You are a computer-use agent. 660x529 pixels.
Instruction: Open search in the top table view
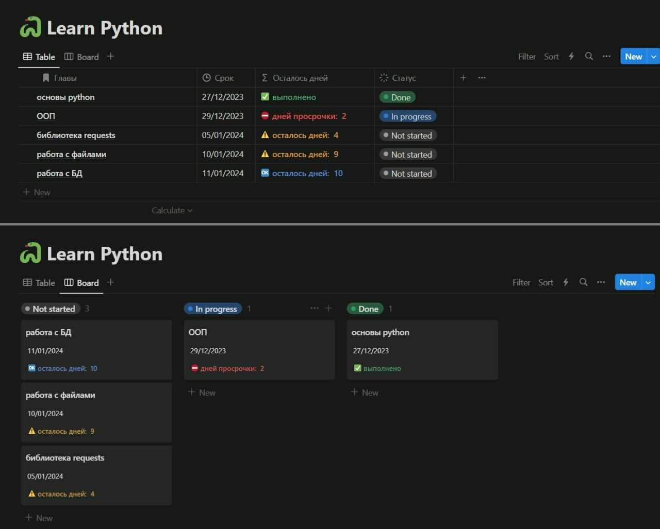tap(589, 57)
